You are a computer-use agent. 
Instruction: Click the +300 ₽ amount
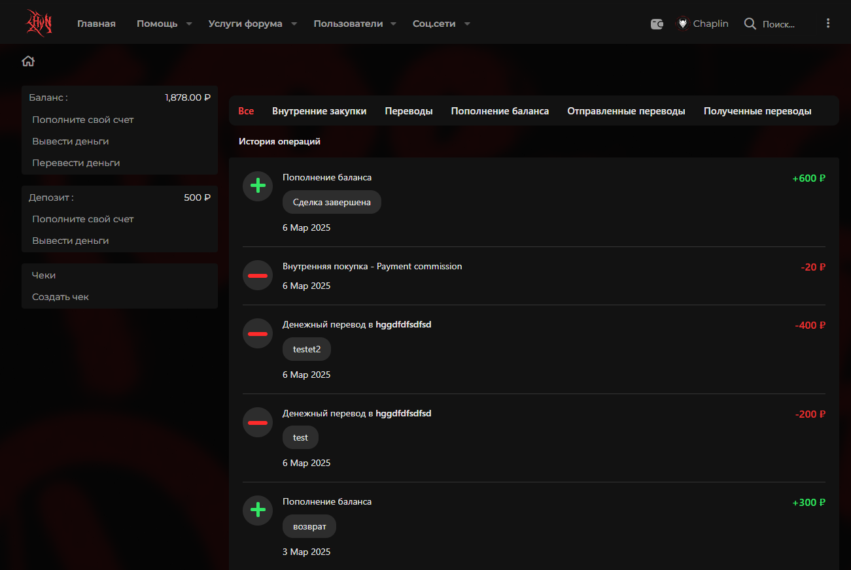click(x=808, y=503)
